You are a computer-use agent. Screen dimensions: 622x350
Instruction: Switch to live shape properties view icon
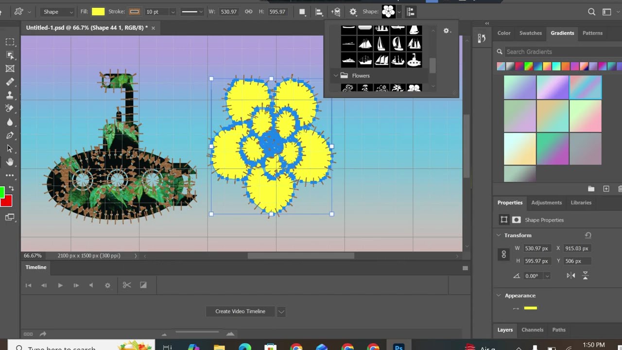pyautogui.click(x=504, y=220)
